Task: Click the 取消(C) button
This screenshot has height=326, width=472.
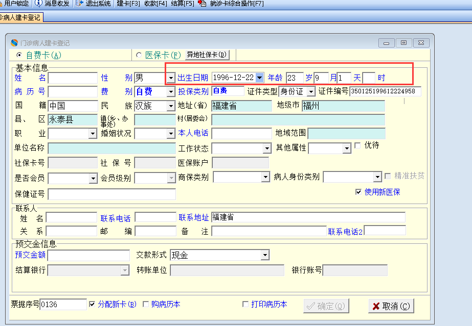Action: [391, 306]
